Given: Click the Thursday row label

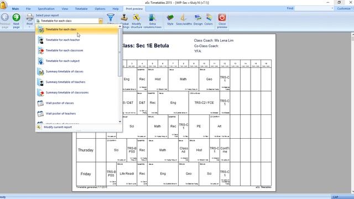Looking at the screenshot, I should (86, 150).
